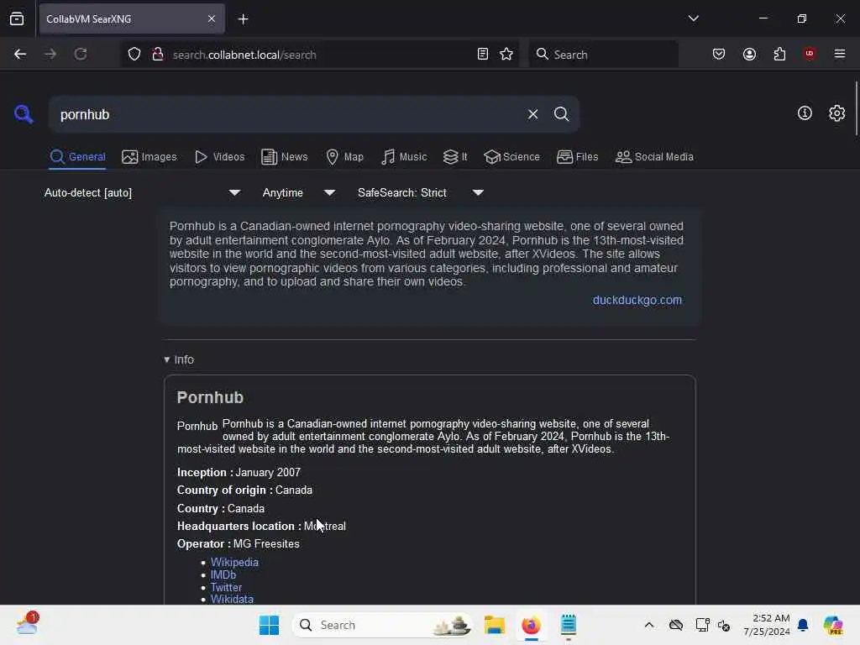Screen dimensions: 860x645
Task: Switch to the Science category
Action: tap(511, 157)
